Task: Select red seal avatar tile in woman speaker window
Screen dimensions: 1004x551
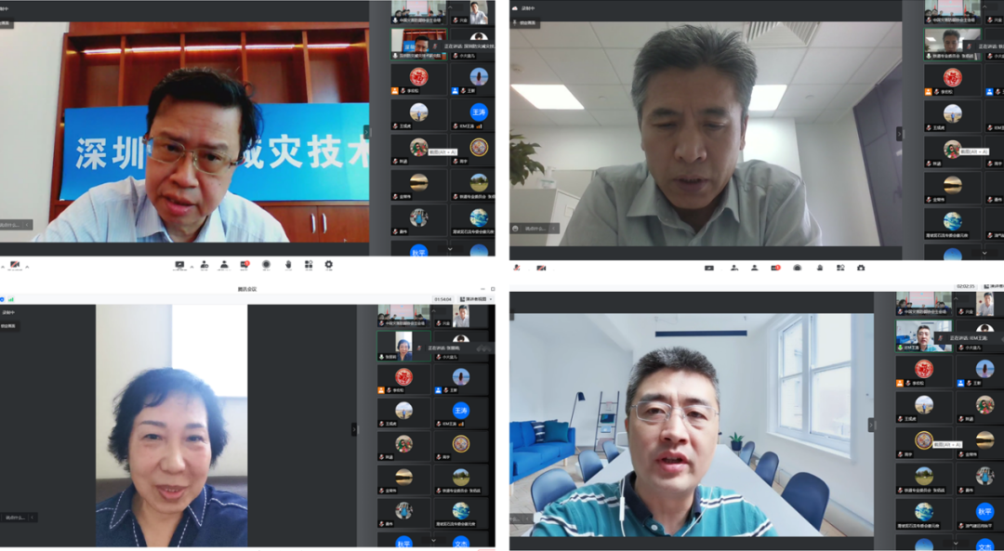Action: click(404, 379)
